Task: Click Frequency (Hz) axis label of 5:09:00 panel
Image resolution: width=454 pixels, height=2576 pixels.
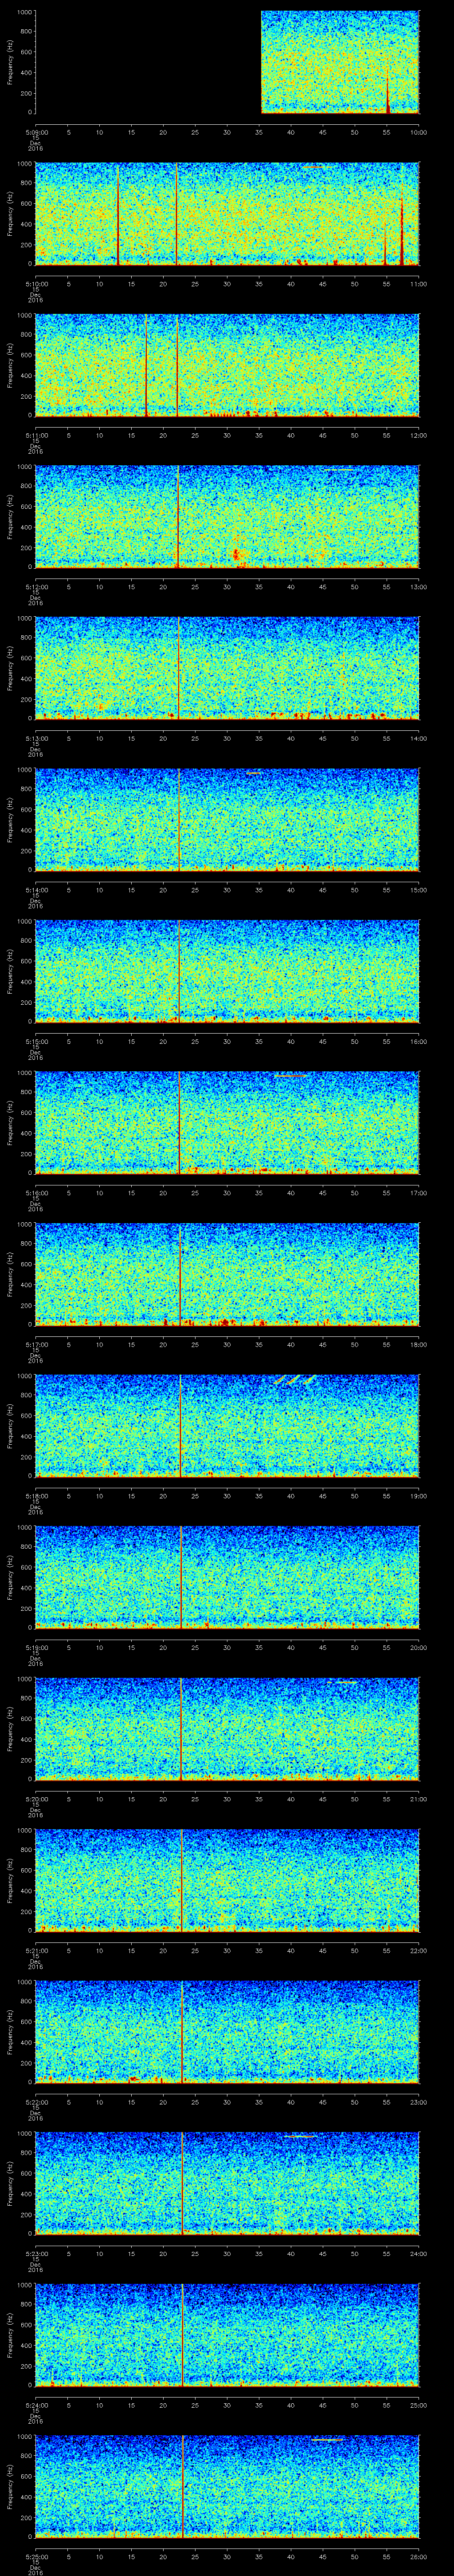Action: 10,62
